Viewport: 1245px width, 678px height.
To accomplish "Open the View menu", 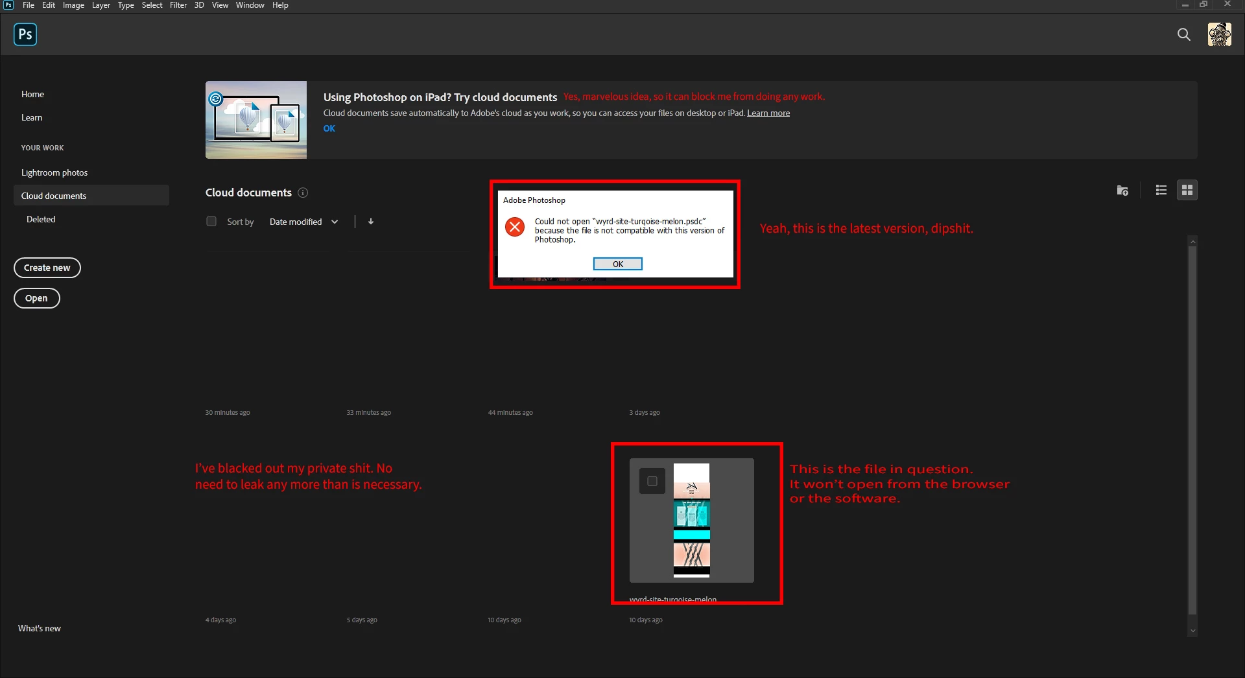I will (x=220, y=5).
